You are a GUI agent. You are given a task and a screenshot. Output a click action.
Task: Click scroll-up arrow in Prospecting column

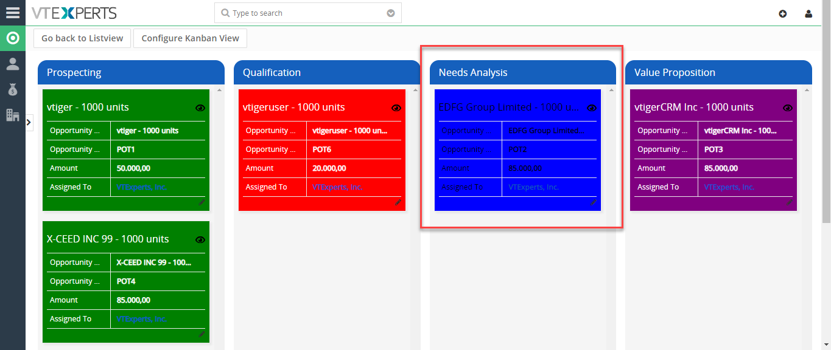point(219,90)
